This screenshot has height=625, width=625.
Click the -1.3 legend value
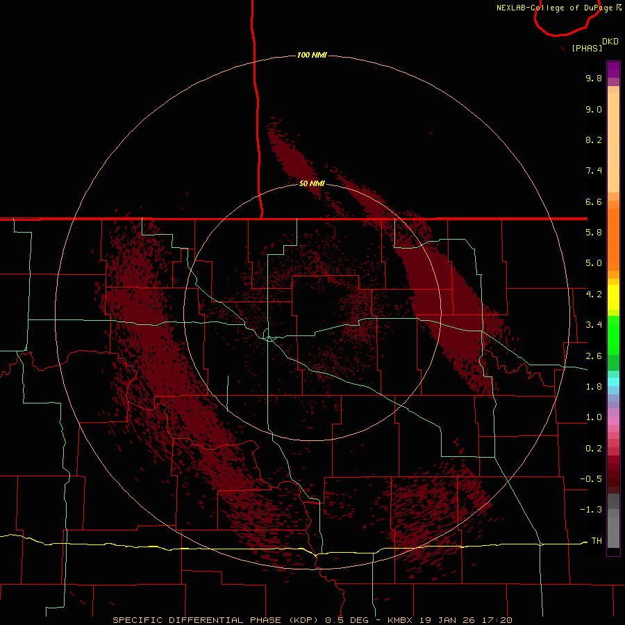(x=591, y=510)
